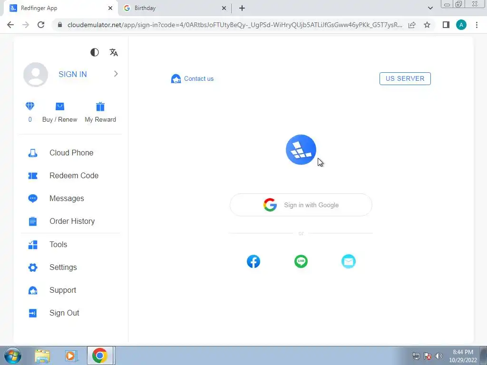Toggle the browser side panel icon
This screenshot has width=487, height=365.
click(x=446, y=25)
